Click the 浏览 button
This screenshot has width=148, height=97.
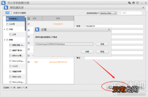pos(102,44)
